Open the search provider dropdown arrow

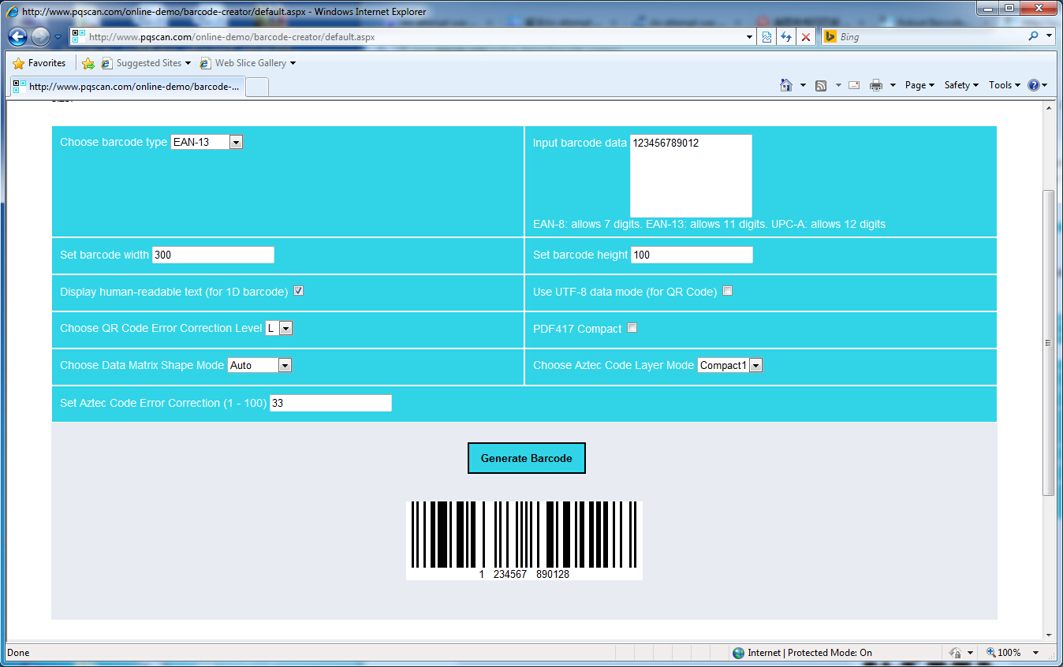1049,36
